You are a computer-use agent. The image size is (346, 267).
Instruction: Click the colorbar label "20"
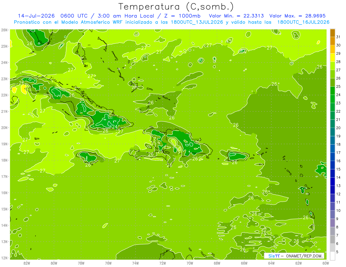point(338,128)
